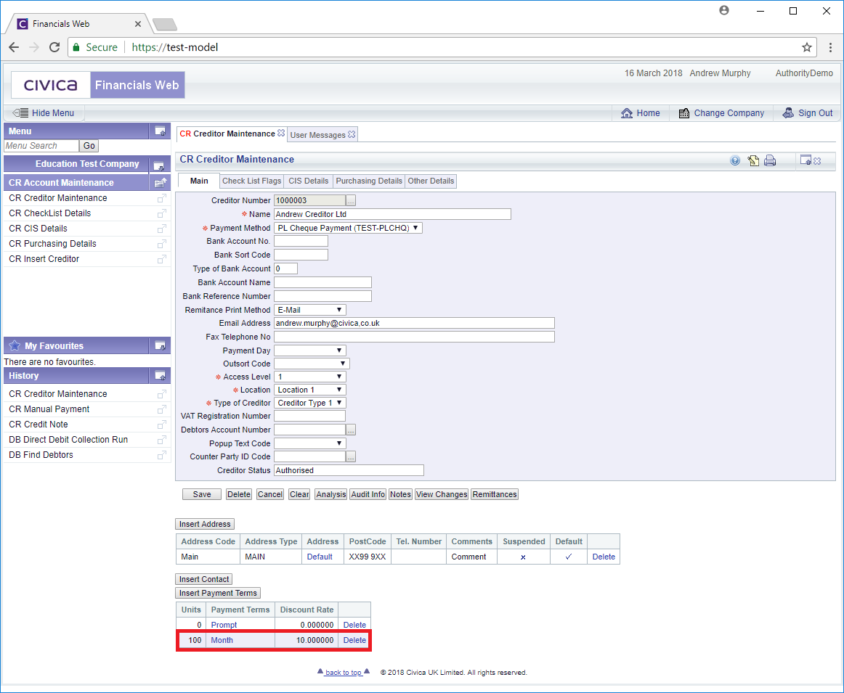Go back using the browser back arrow
The image size is (844, 693).
tap(14, 47)
